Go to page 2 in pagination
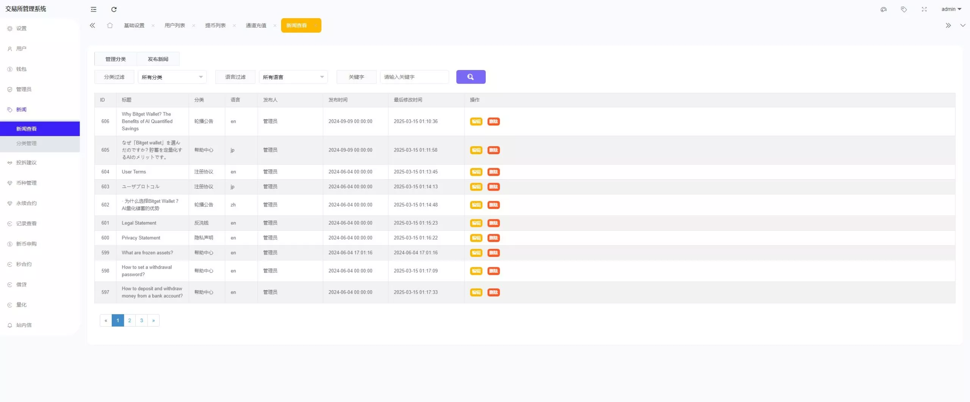The image size is (970, 402). point(130,320)
